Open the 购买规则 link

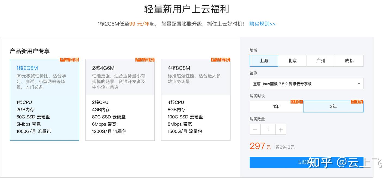(x=262, y=24)
